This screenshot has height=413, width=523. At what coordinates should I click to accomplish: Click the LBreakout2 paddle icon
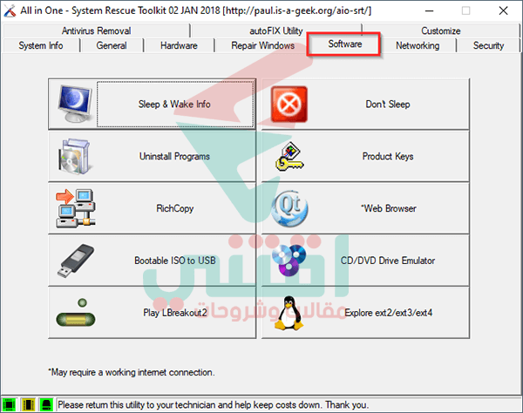coord(76,313)
